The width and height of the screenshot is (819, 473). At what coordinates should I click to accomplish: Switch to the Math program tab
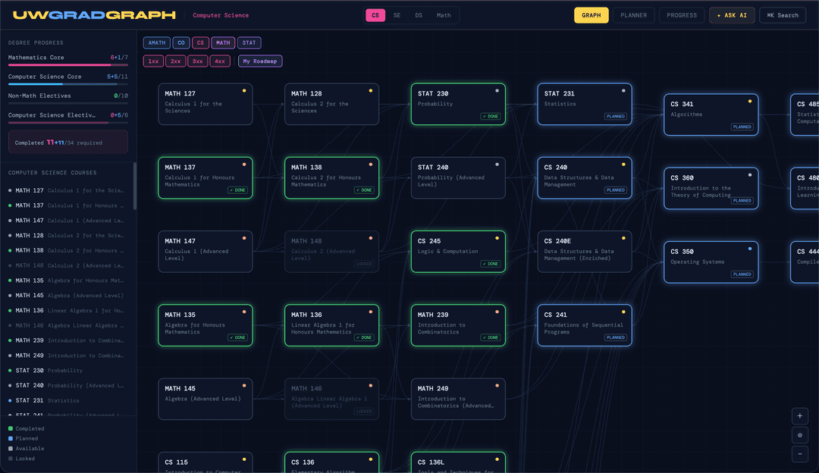[x=444, y=15]
